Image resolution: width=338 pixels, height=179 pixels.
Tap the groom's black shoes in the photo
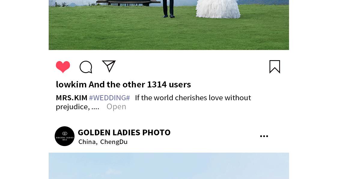pos(169,16)
